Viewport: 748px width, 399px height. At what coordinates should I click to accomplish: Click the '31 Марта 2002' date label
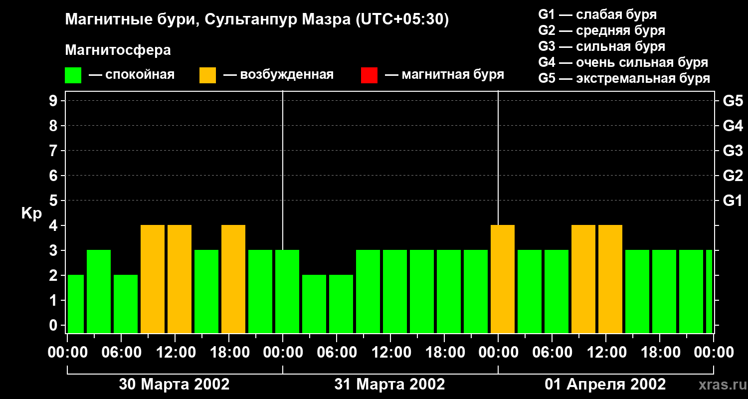pyautogui.click(x=389, y=384)
